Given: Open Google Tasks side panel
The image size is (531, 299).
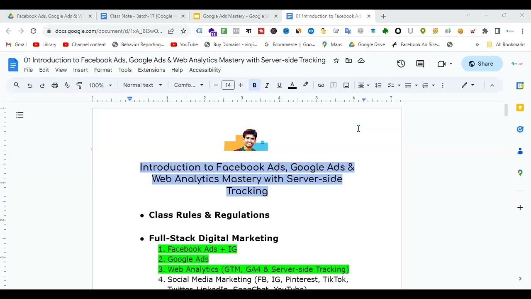Looking at the screenshot, I should (520, 129).
